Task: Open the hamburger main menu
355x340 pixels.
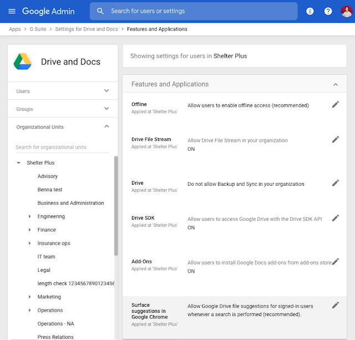Action: [12, 11]
